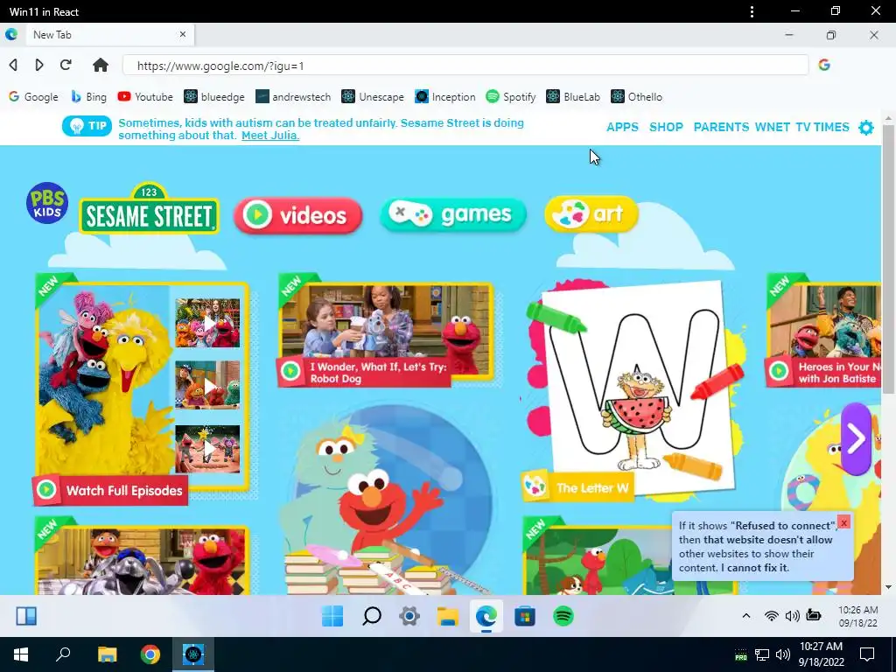Image resolution: width=896 pixels, height=672 pixels.
Task: Open Spotify from the Win11 taskbar
Action: (563, 616)
